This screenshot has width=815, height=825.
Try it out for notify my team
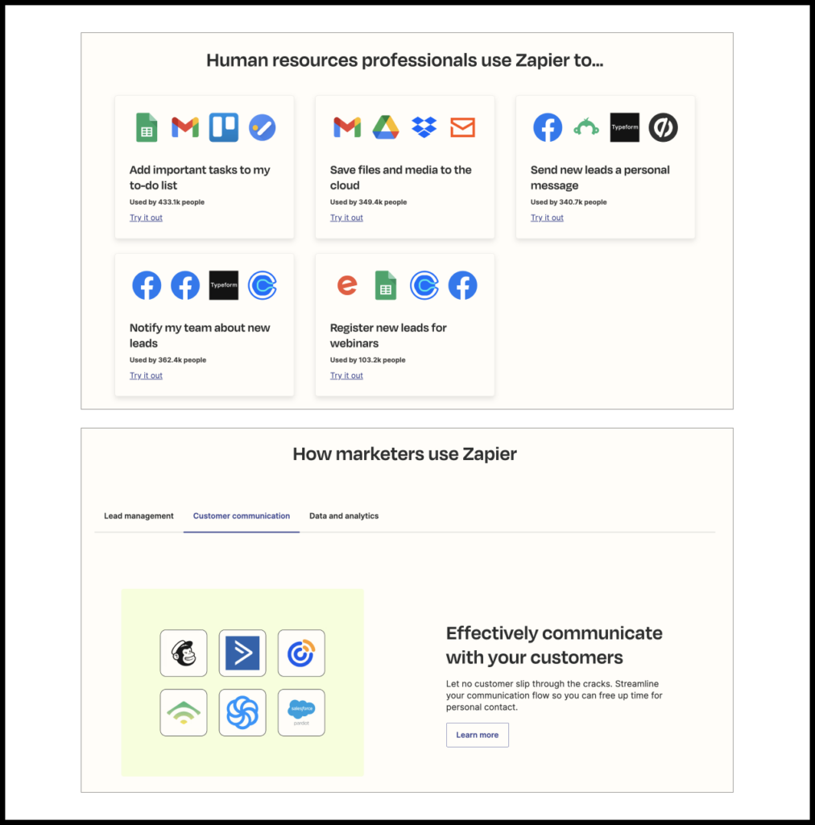point(147,375)
